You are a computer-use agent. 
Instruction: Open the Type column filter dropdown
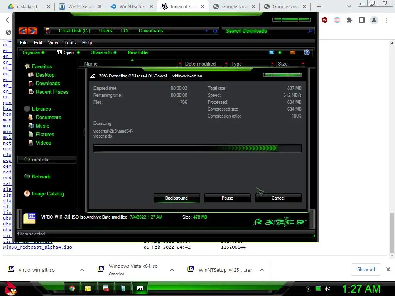pos(272,64)
